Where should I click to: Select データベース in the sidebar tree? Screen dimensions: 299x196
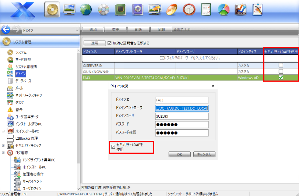23,81
